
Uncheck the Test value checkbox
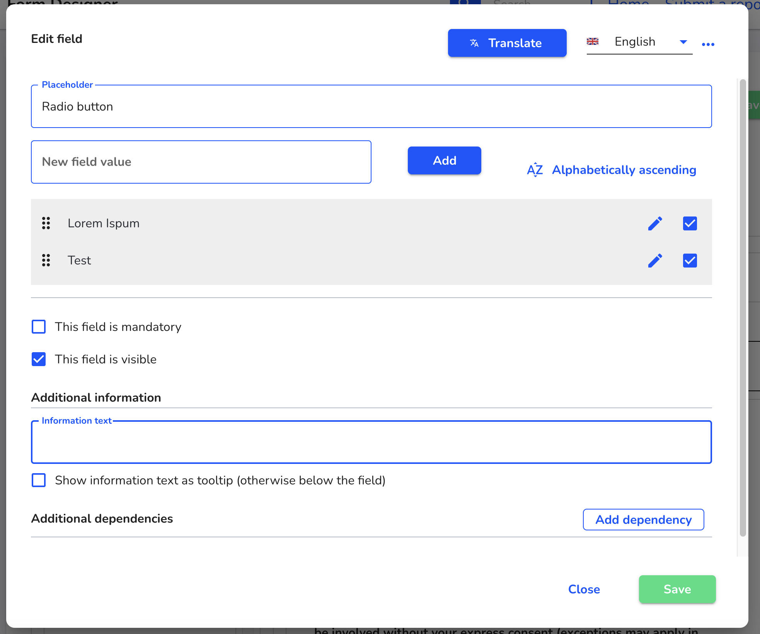pos(690,260)
